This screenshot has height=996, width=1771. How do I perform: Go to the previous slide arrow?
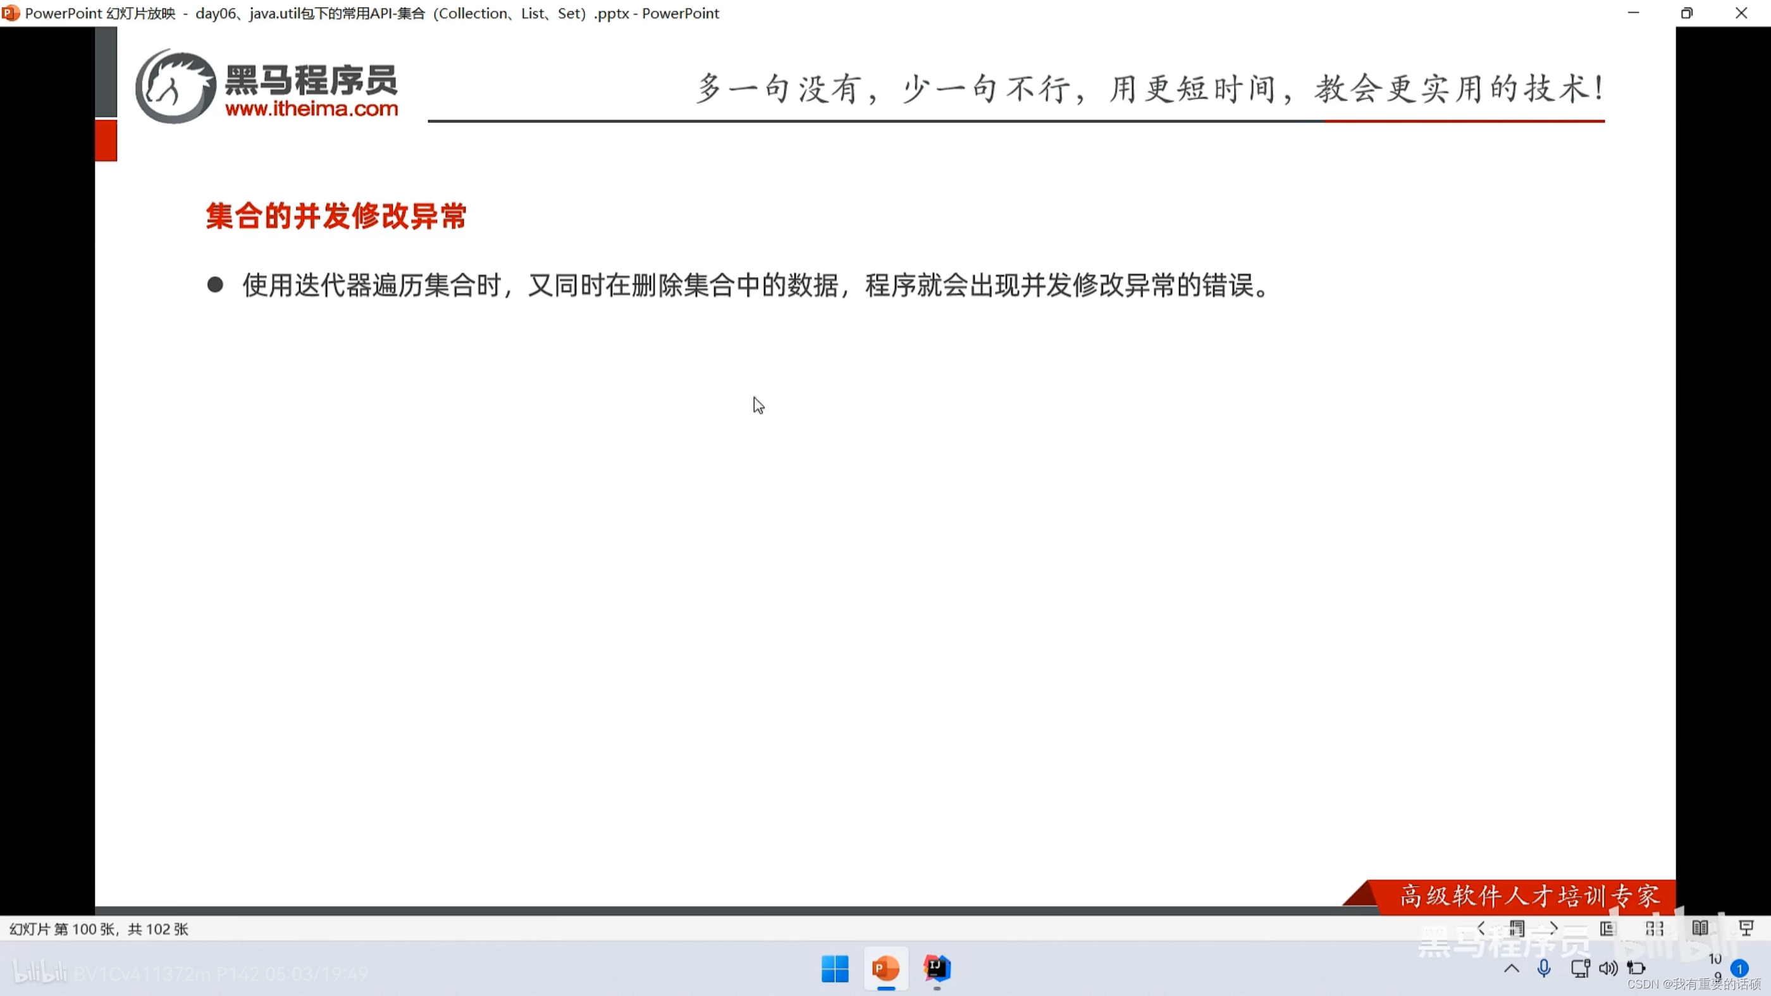(1481, 928)
